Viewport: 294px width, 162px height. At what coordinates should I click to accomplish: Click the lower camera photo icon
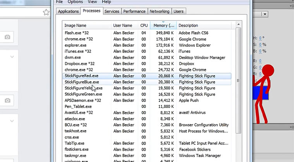point(7,101)
